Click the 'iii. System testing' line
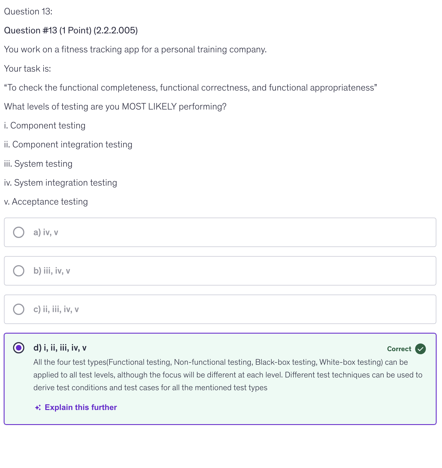This screenshot has width=442, height=468. 38,164
